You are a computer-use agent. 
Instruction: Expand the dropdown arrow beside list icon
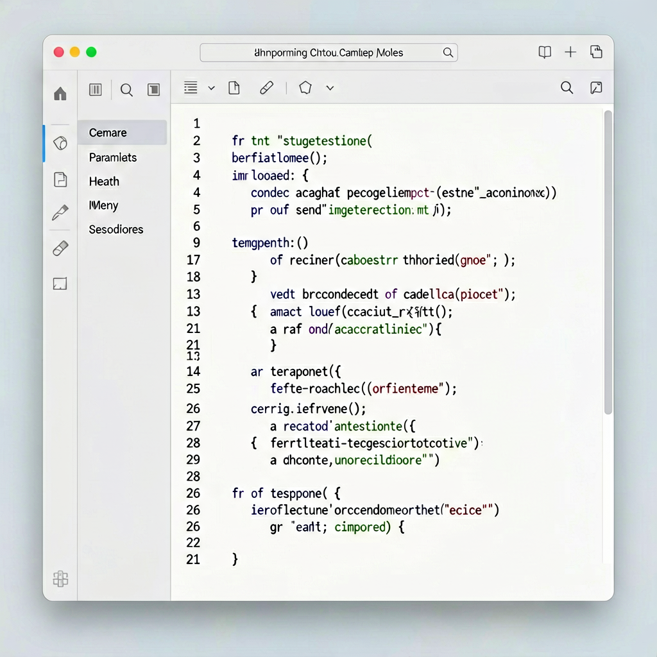point(212,88)
